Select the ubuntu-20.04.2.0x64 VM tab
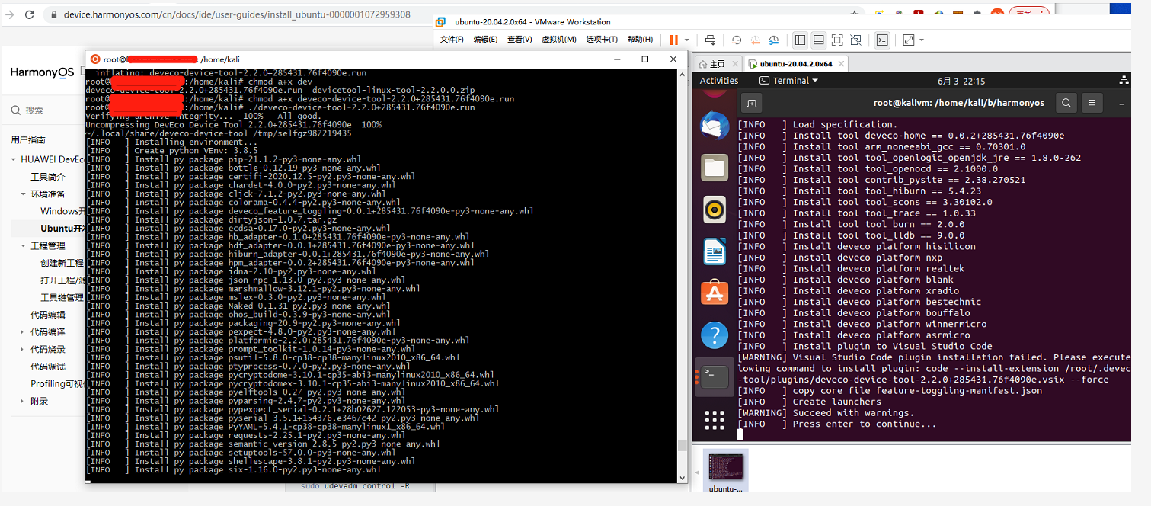Screen dimensions: 1151x506 coord(796,64)
